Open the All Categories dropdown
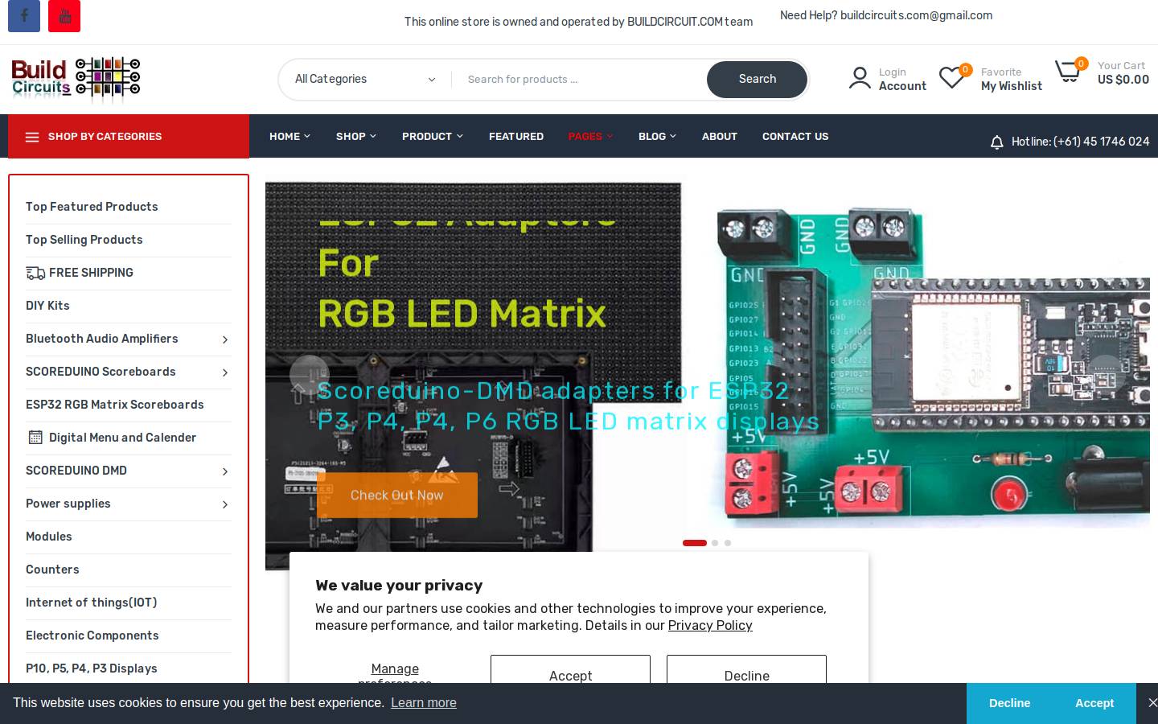The height and width of the screenshot is (724, 1158). tap(365, 79)
